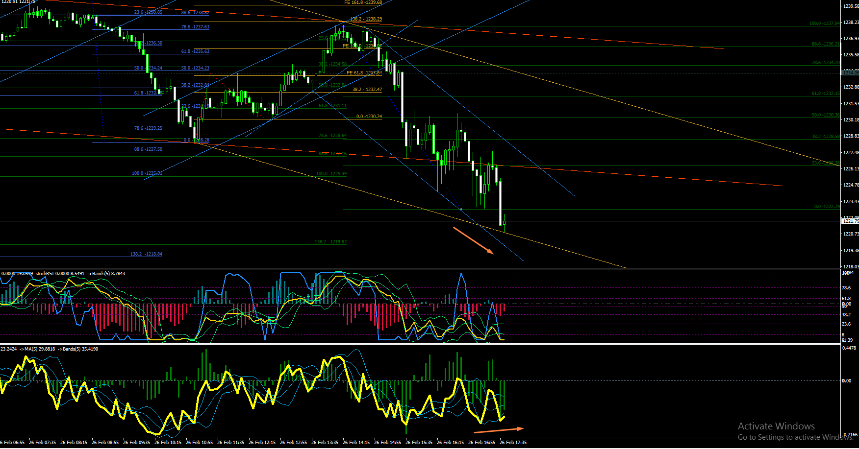Image resolution: width=859 pixels, height=449 pixels.
Task: Click time axis label "26 Feb 15:35"
Action: 419,443
